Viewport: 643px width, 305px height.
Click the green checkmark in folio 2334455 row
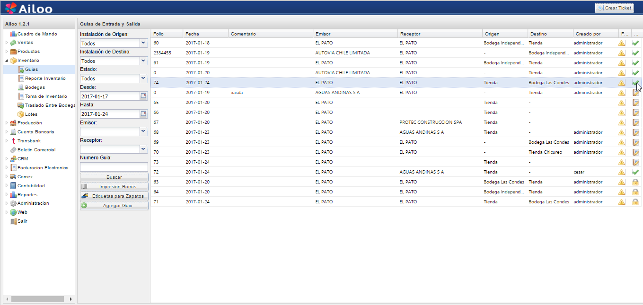(x=635, y=53)
